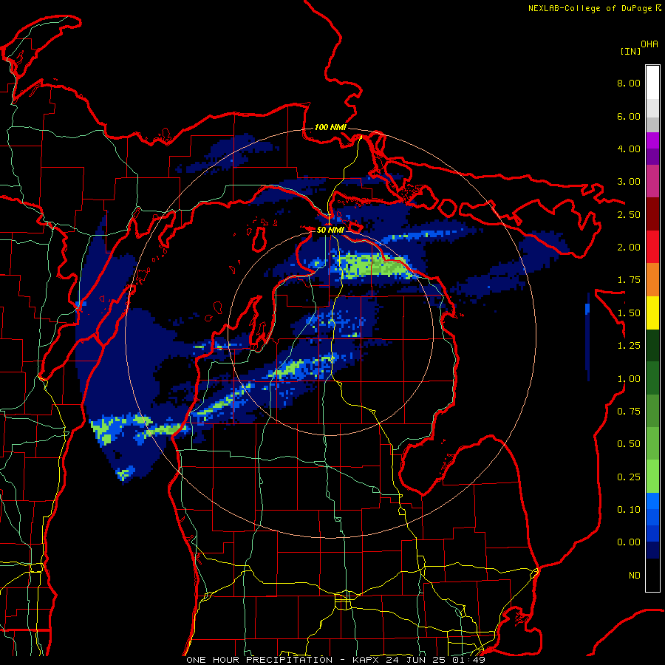Image resolution: width=665 pixels, height=665 pixels.
Task: Click the [IN] units label
Action: [x=630, y=51]
